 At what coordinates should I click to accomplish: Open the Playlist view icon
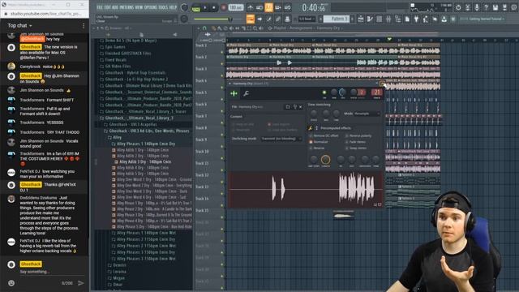360,19
